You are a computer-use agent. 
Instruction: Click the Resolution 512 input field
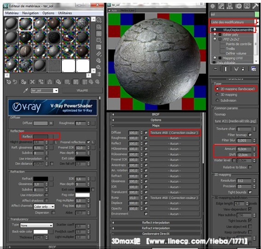pyautogui.click(x=244, y=181)
